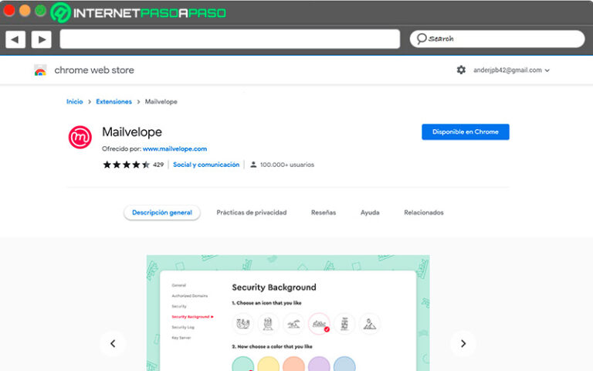
Task: Select the Ayuda tab
Action: coord(370,213)
